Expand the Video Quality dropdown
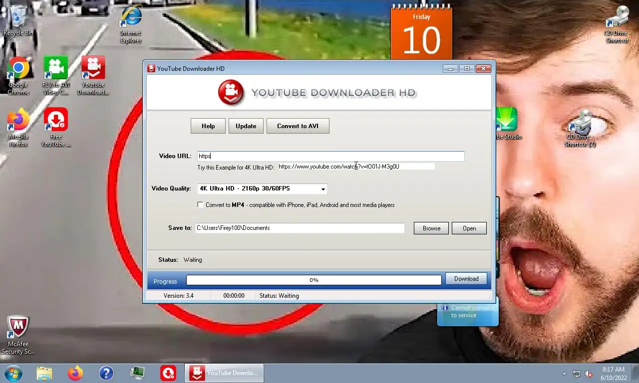Screen dimensions: 639x383 pos(323,189)
